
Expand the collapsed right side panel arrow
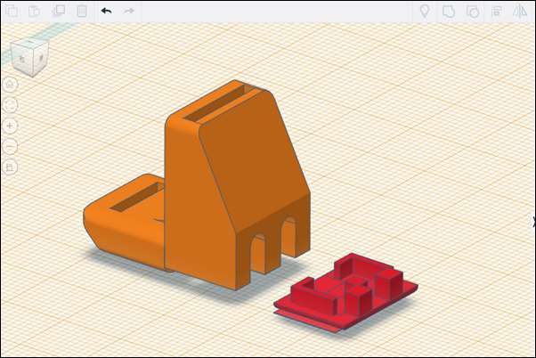click(533, 223)
